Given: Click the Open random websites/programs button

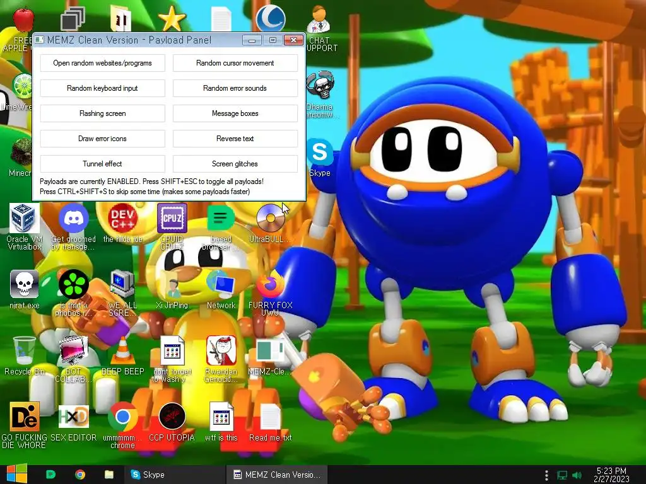Looking at the screenshot, I should click(103, 63).
